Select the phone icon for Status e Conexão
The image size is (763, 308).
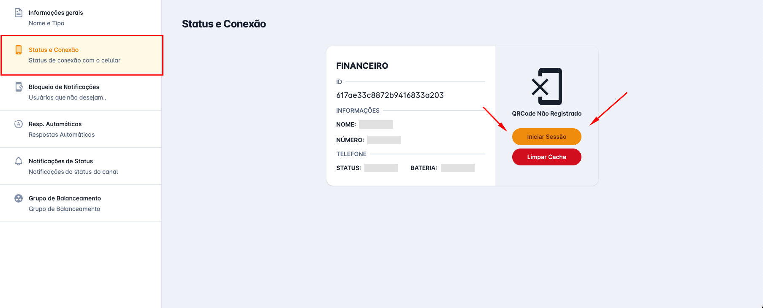18,49
